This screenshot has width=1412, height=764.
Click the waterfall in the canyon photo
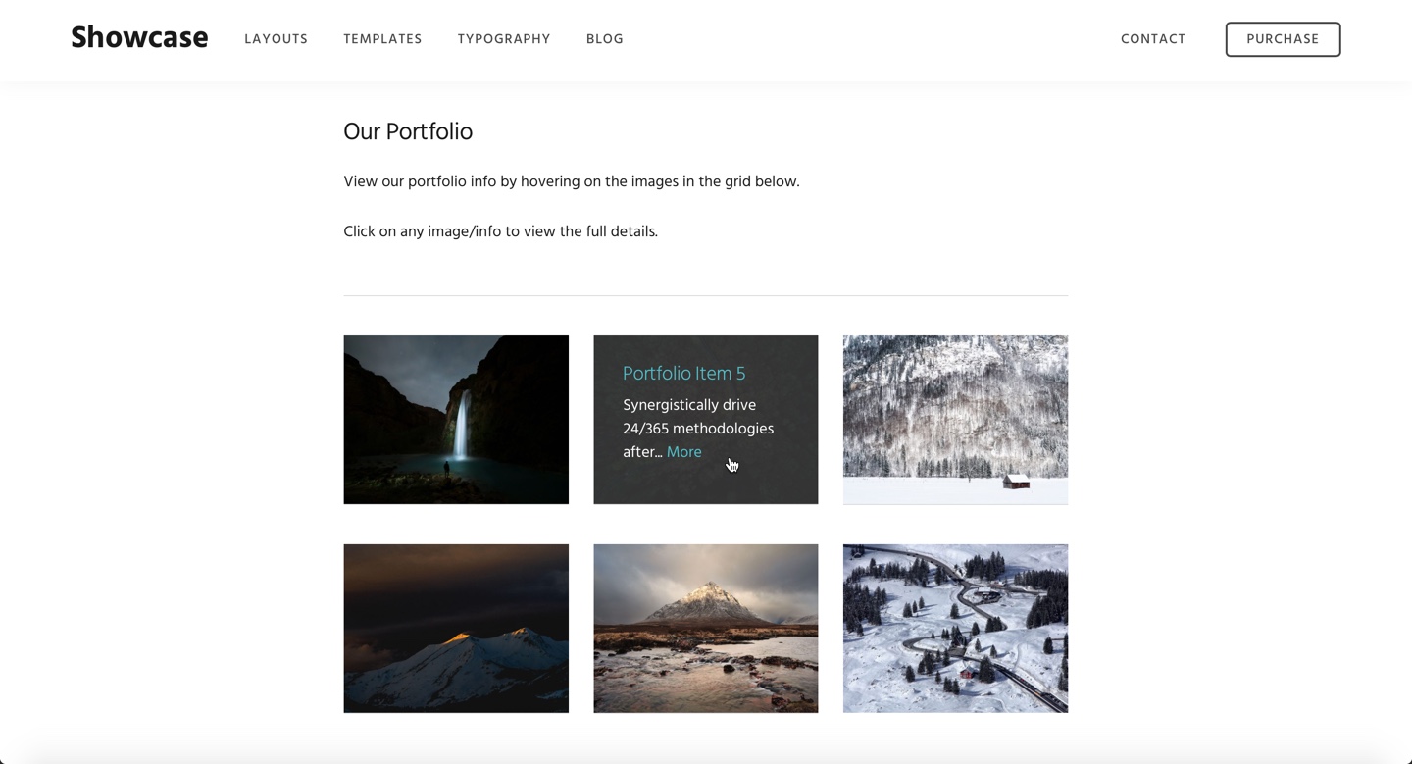pyautogui.click(x=456, y=420)
